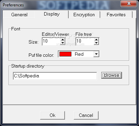139x126 pixels.
Task: Increase File tree font size with up arrow
Action: click(x=96, y=40)
